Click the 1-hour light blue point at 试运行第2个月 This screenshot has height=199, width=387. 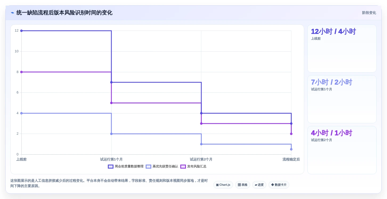coord(201,144)
